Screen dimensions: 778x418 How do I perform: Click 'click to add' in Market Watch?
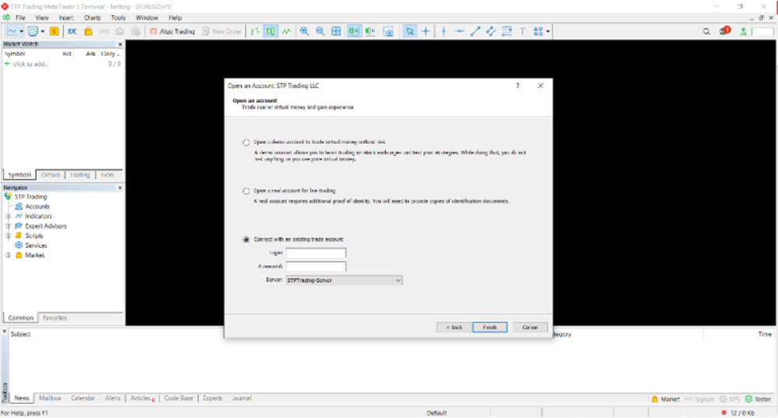click(x=30, y=64)
